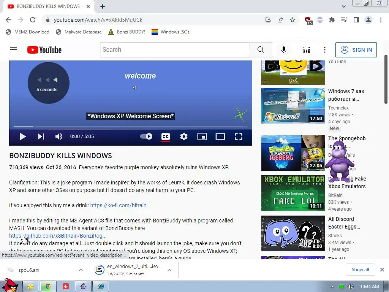Seek on the video progress bar
This screenshot has width=389, height=292.
tap(131, 127)
